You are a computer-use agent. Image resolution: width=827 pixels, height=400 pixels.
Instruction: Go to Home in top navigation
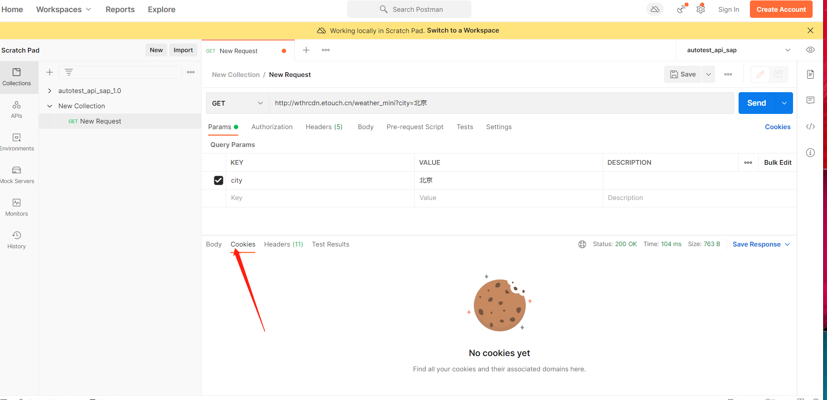coord(12,10)
